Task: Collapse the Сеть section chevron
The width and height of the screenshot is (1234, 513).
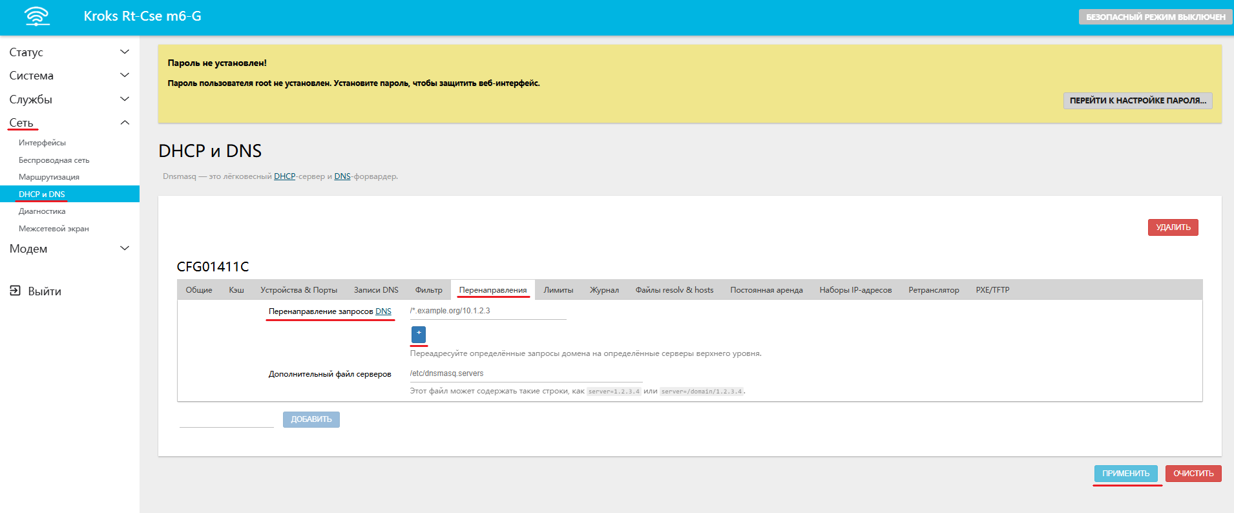Action: click(x=125, y=123)
